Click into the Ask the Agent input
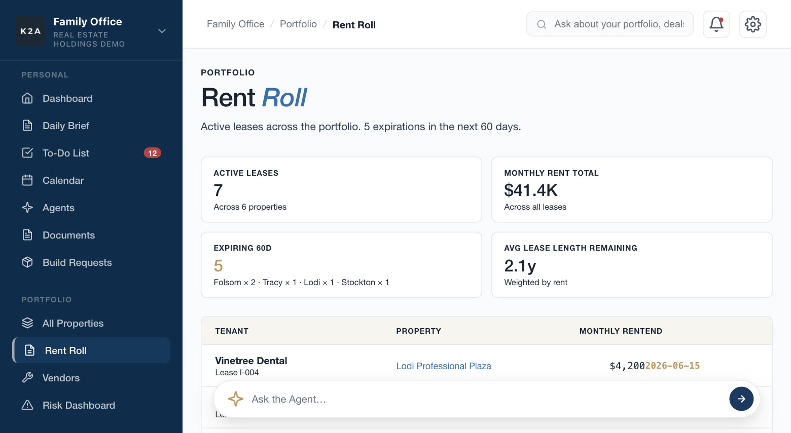791x433 pixels. [487, 399]
